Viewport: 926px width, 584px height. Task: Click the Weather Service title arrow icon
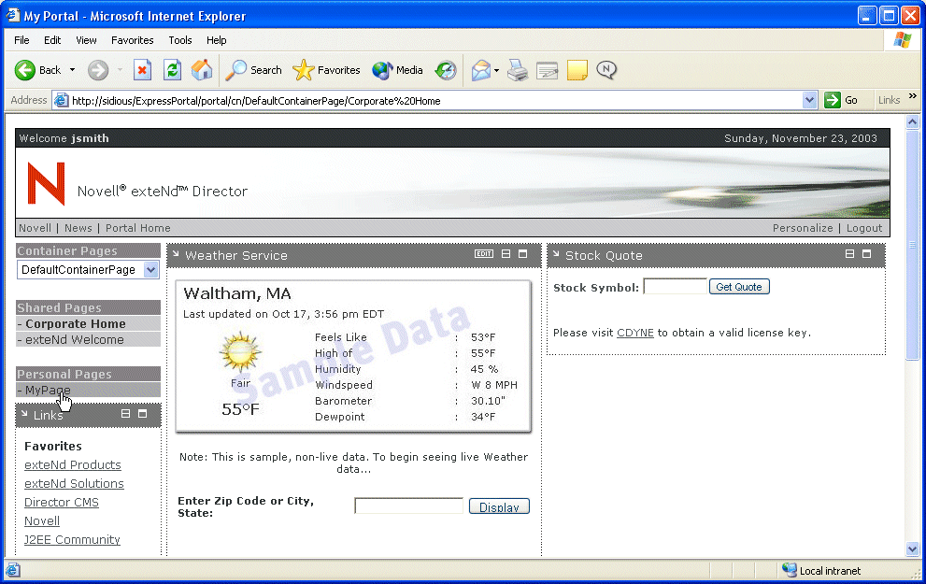click(x=176, y=254)
